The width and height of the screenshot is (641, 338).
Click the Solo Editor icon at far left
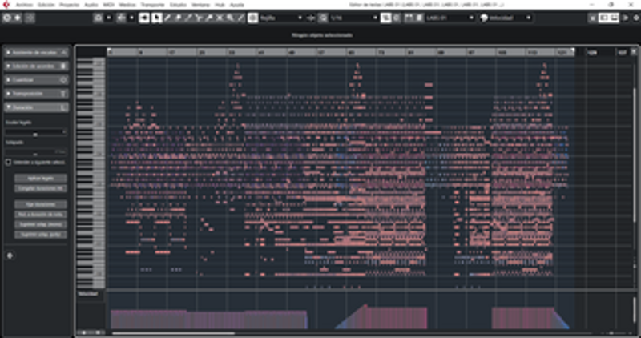pyautogui.click(x=7, y=17)
